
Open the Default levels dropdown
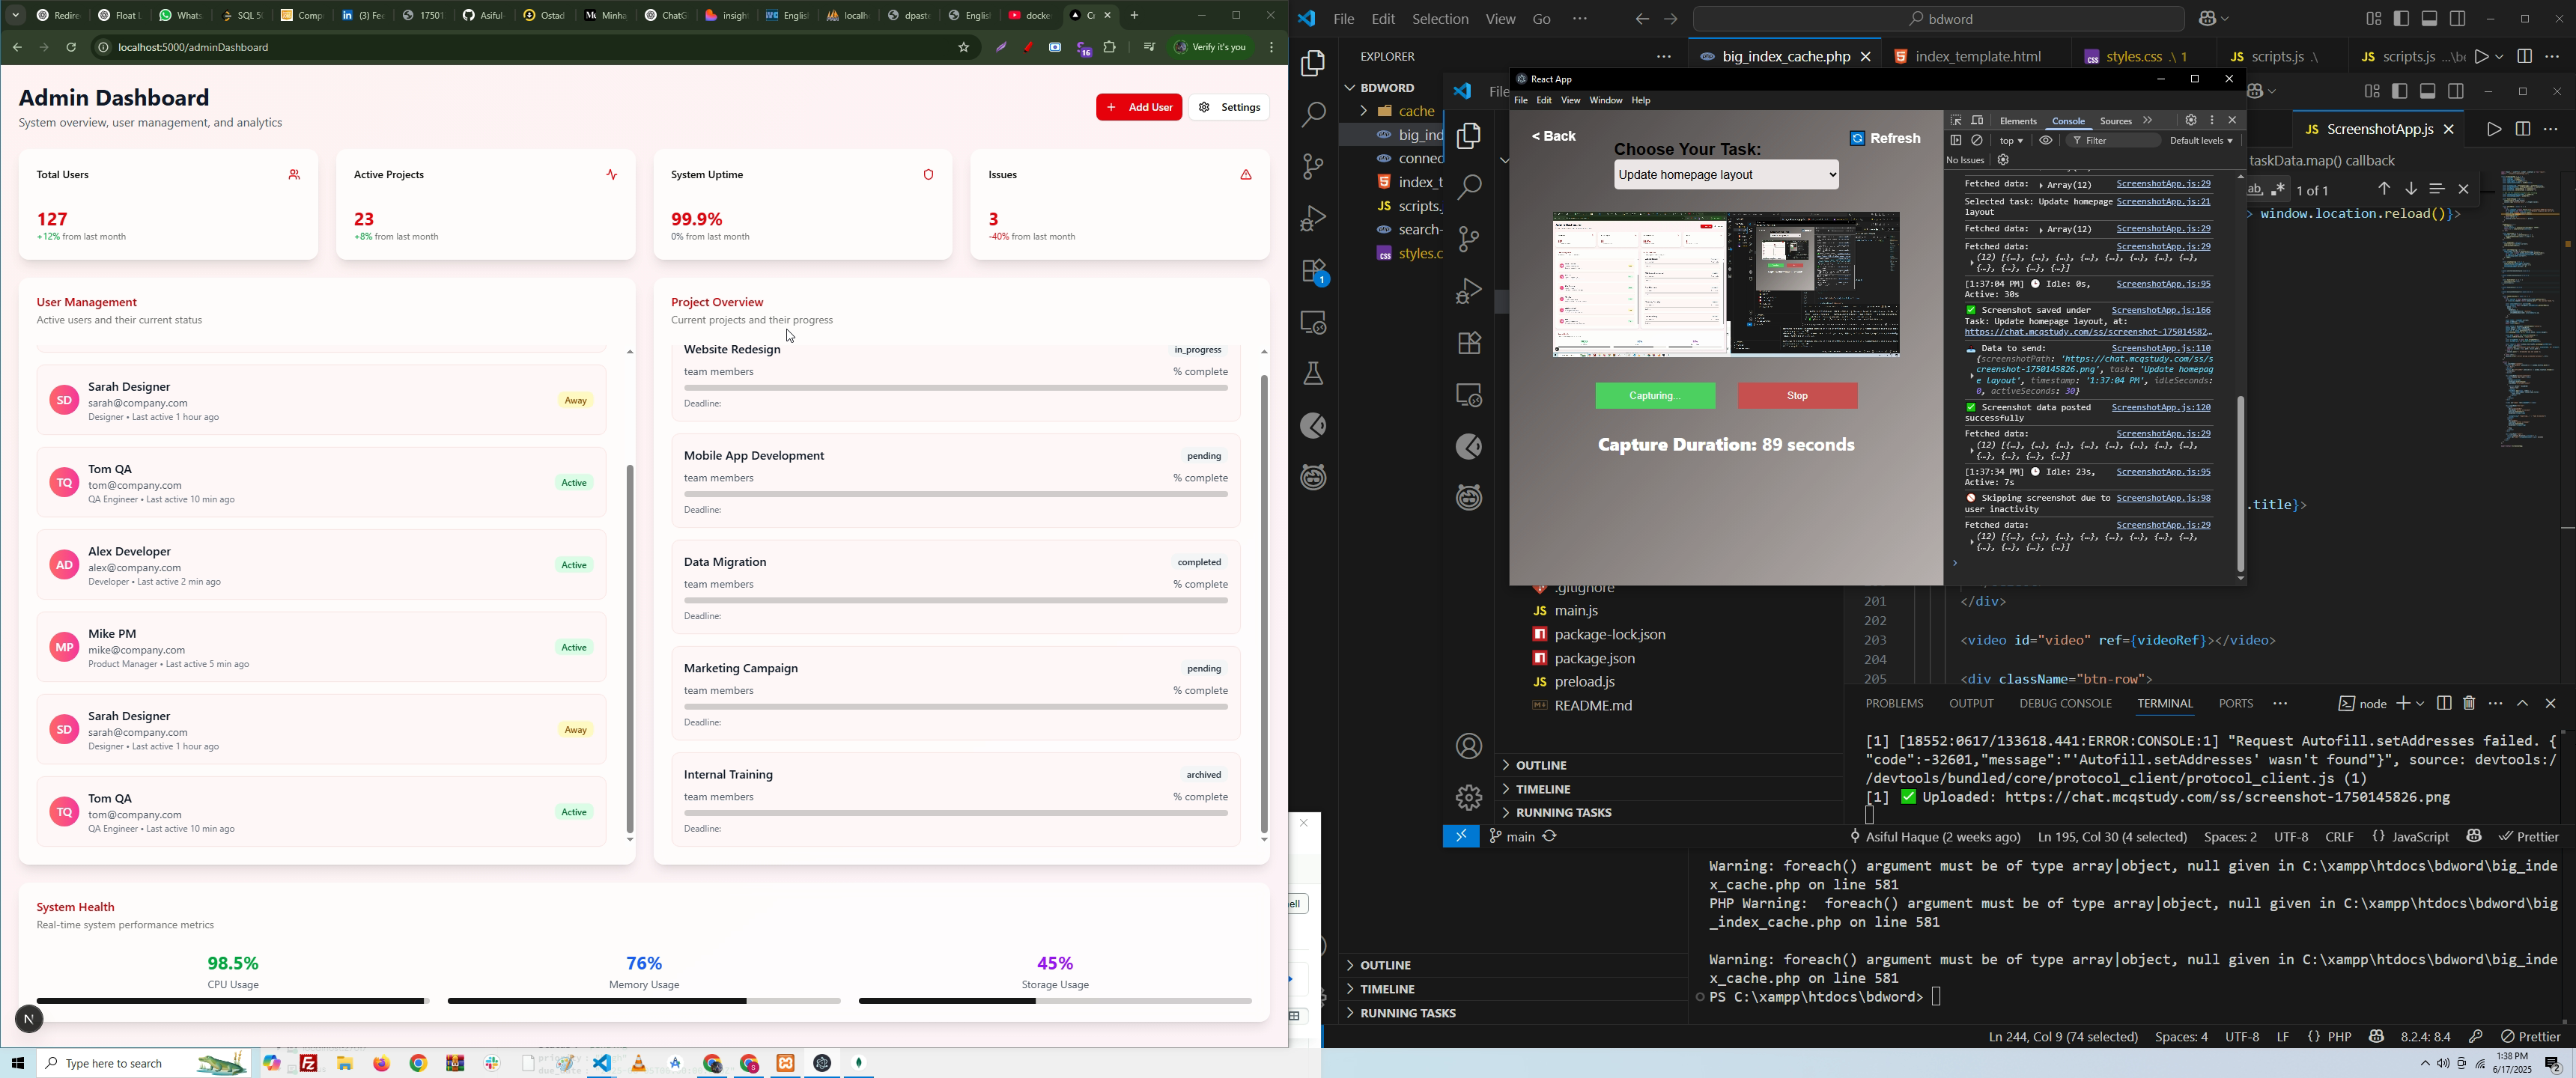2201,141
